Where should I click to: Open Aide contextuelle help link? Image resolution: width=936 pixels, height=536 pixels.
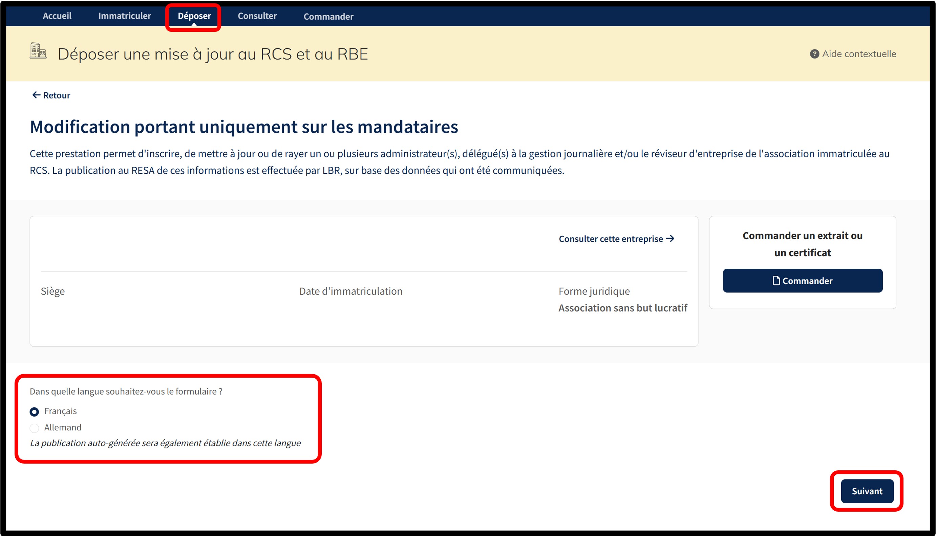tap(859, 54)
